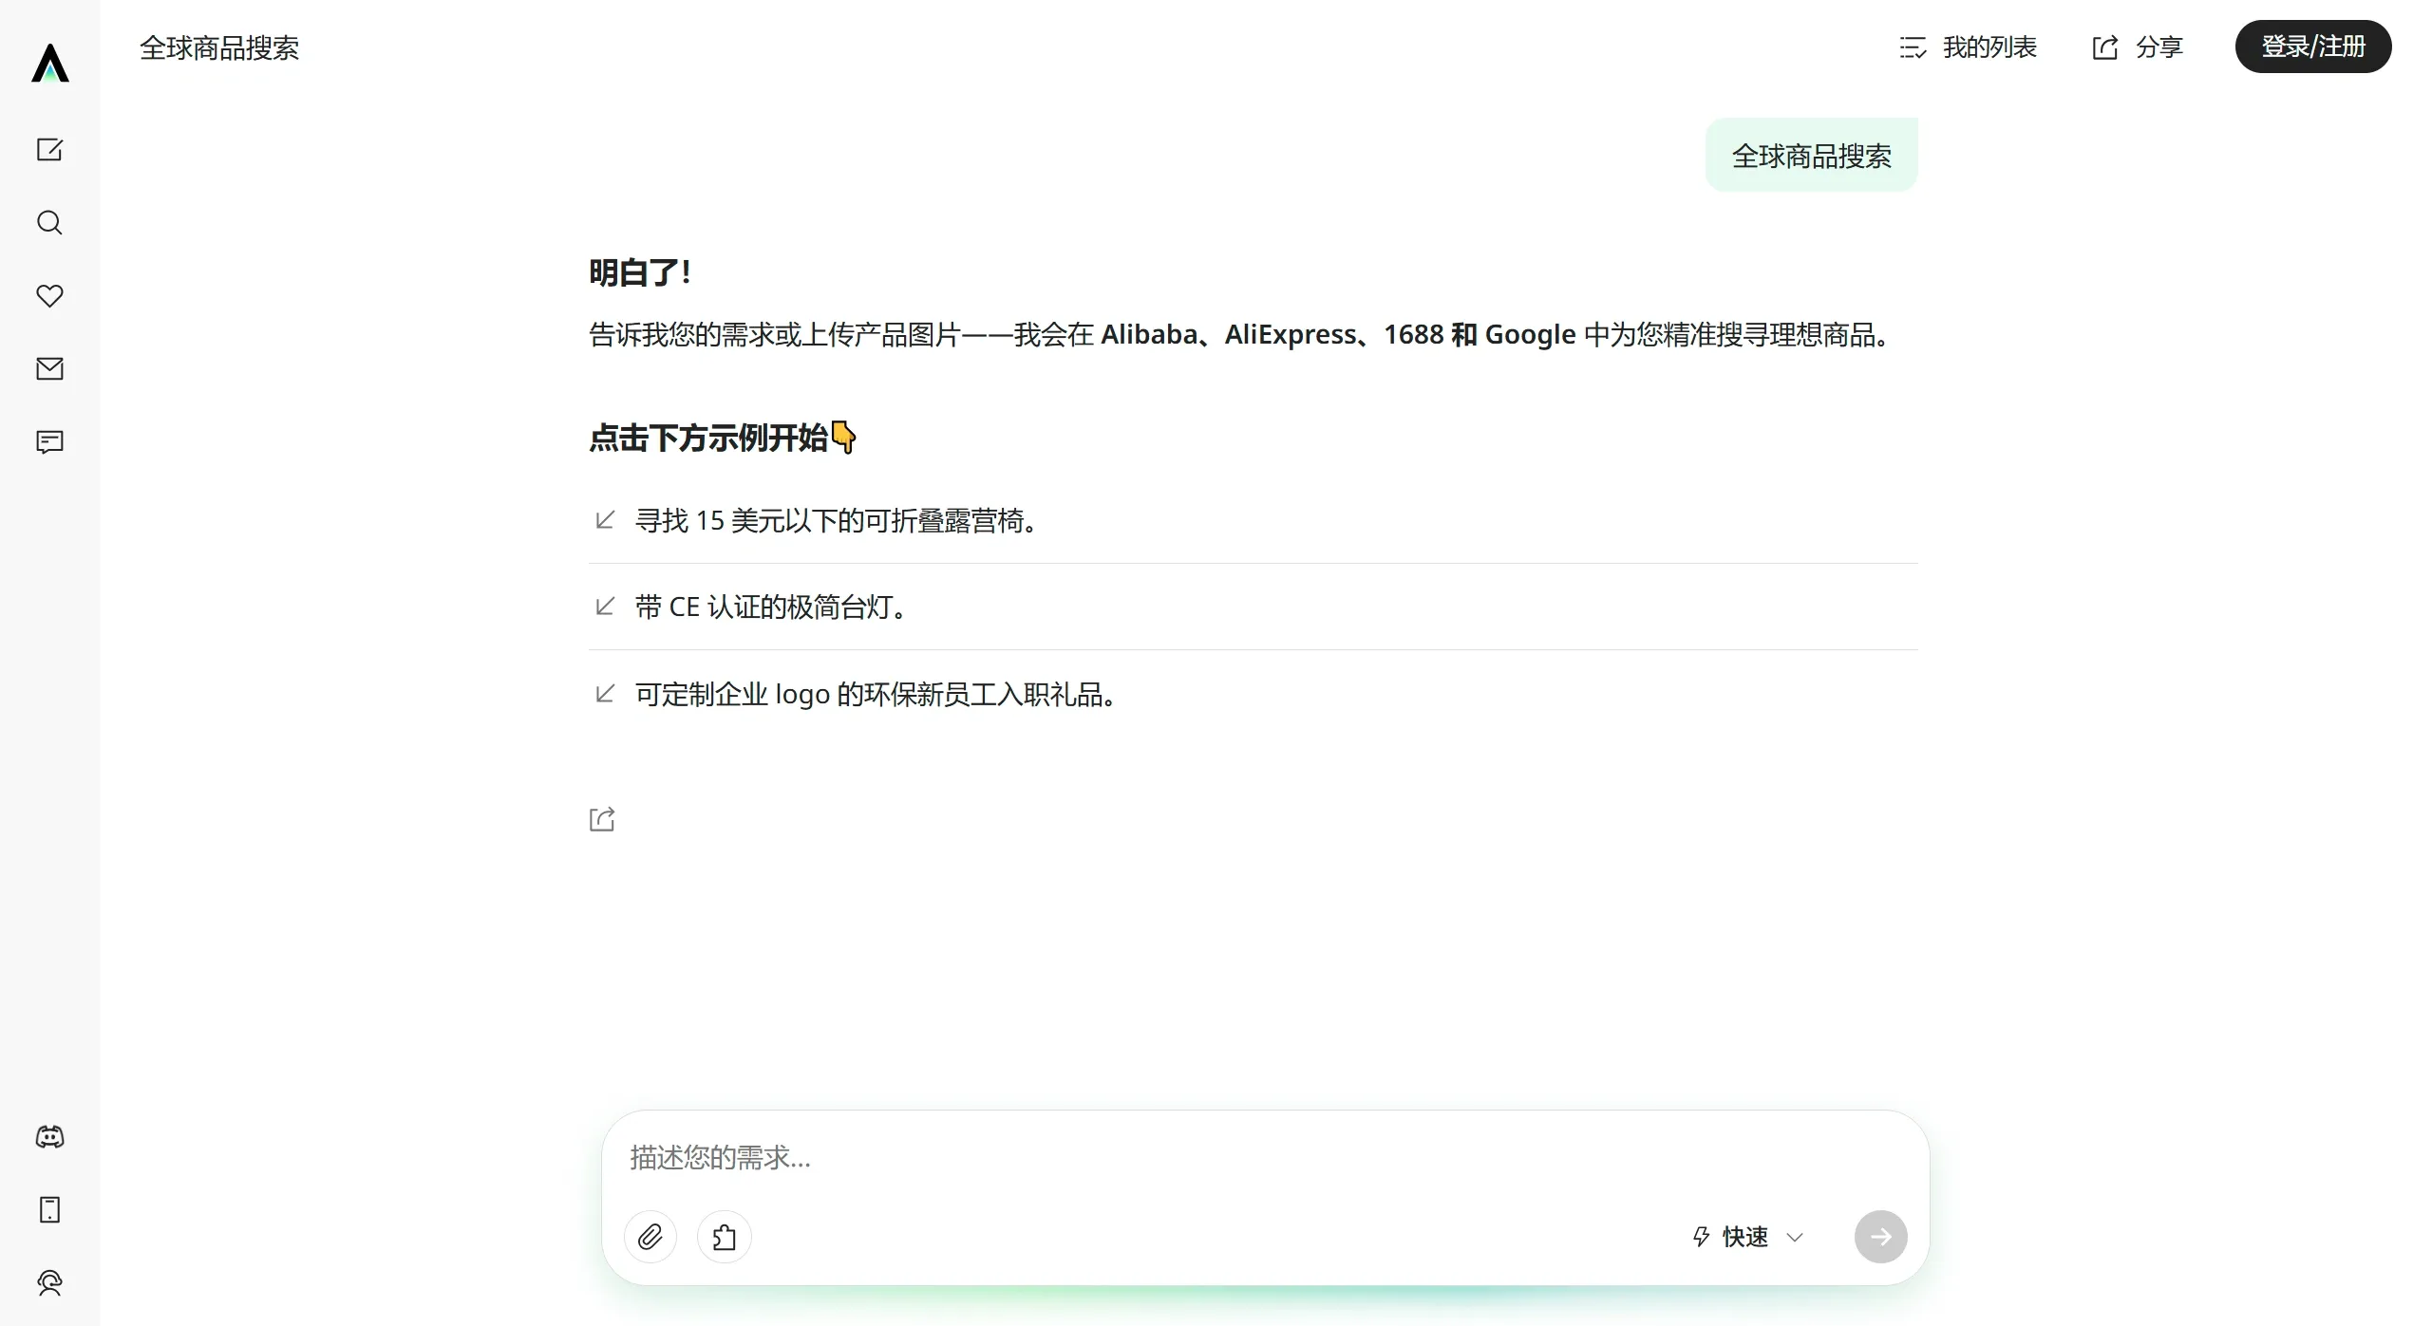Open favorites via the heart icon
This screenshot has width=2432, height=1326.
[49, 296]
